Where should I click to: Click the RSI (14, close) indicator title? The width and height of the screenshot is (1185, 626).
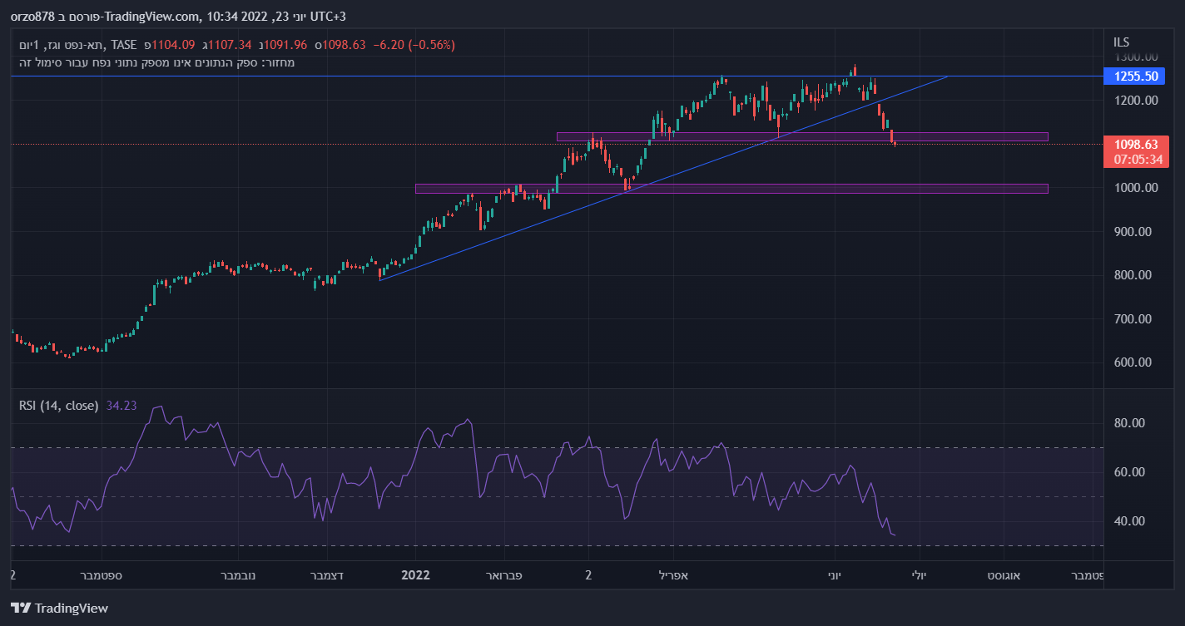coord(59,406)
